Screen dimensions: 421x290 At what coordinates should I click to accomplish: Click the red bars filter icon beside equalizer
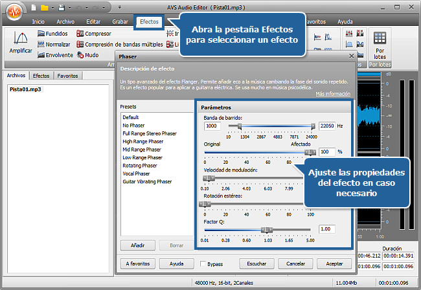pyautogui.click(x=359, y=33)
